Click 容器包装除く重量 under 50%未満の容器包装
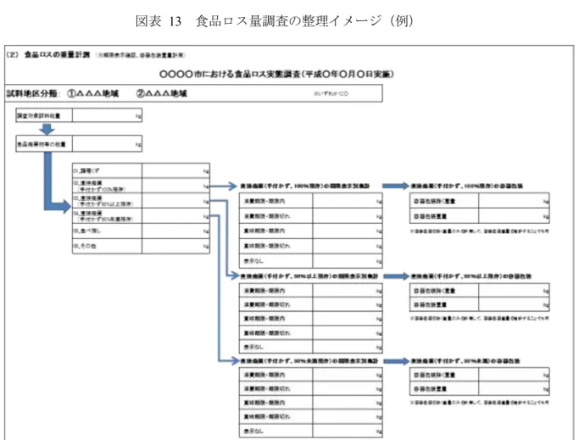This screenshot has width=579, height=440. point(444,375)
